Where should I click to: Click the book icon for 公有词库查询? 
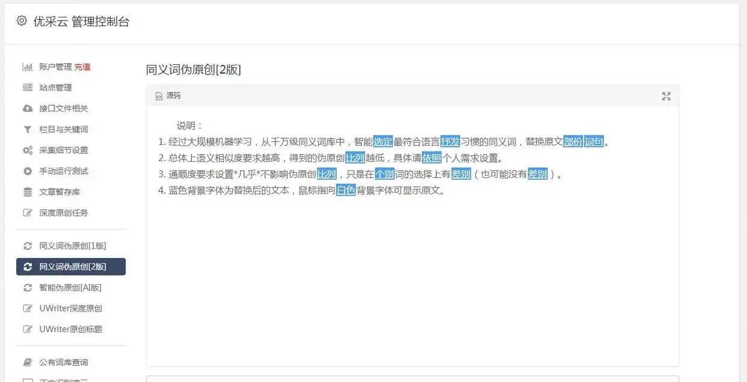[x=28, y=362]
